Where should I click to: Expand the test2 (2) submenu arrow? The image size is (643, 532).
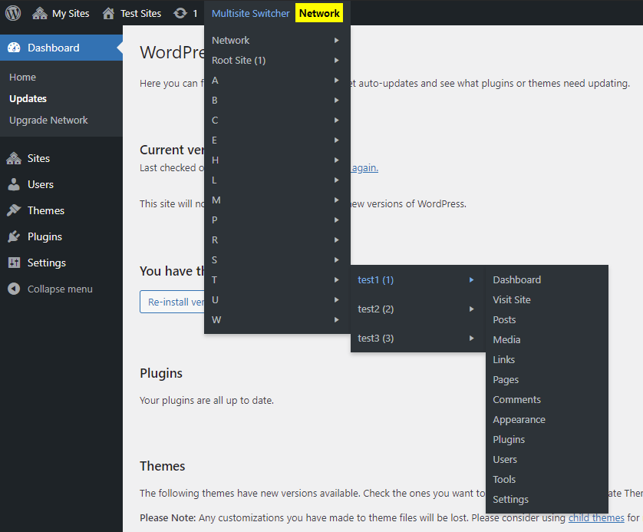pyautogui.click(x=472, y=309)
